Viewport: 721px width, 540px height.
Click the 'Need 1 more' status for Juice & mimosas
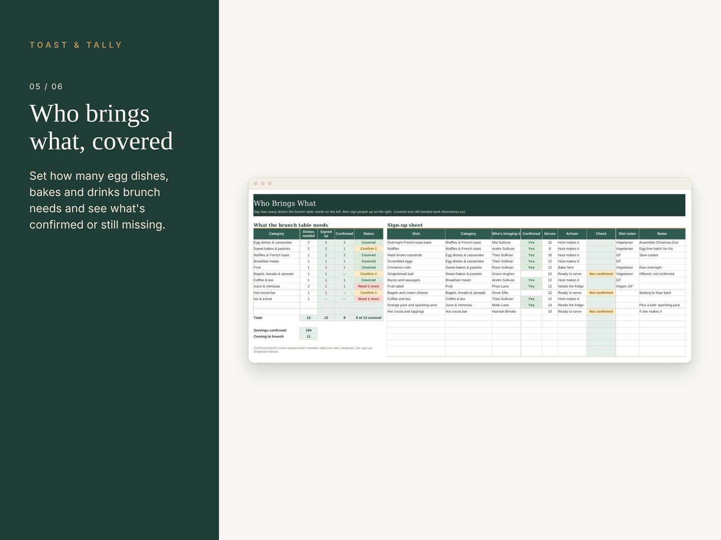369,286
